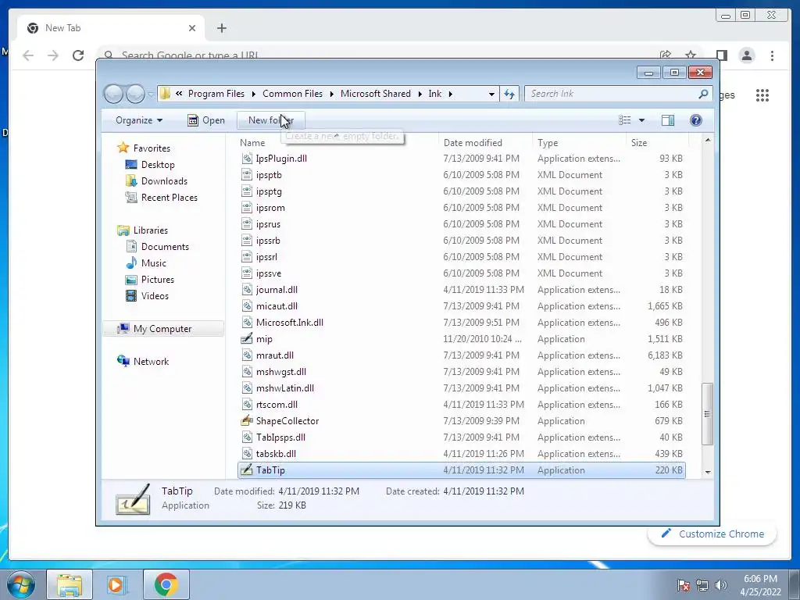Click Customize Chrome button

tap(712, 534)
